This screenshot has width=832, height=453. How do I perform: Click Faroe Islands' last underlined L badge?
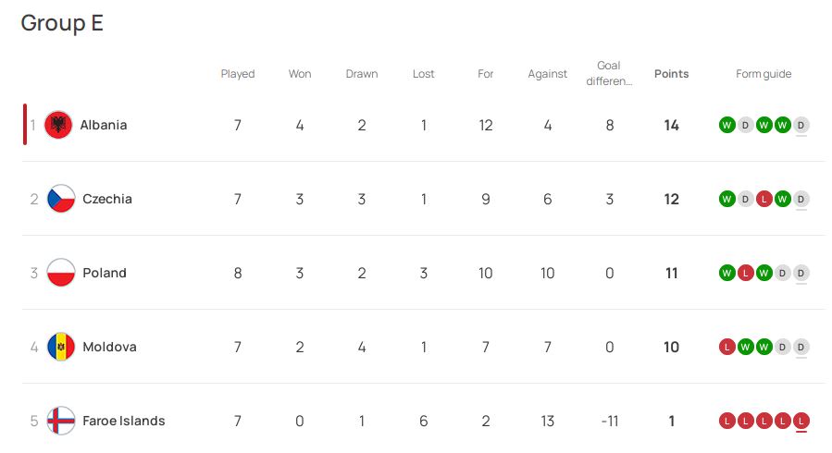pyautogui.click(x=801, y=422)
